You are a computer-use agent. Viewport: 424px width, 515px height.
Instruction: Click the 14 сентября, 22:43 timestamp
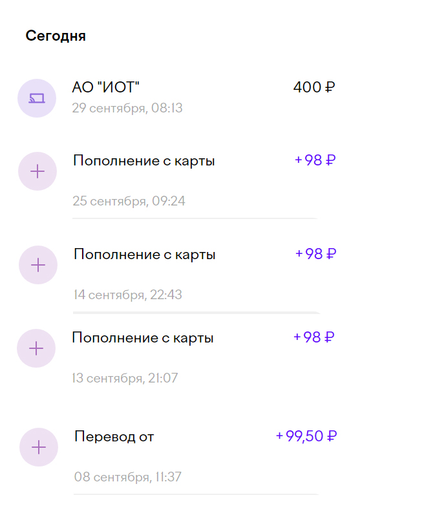click(128, 295)
